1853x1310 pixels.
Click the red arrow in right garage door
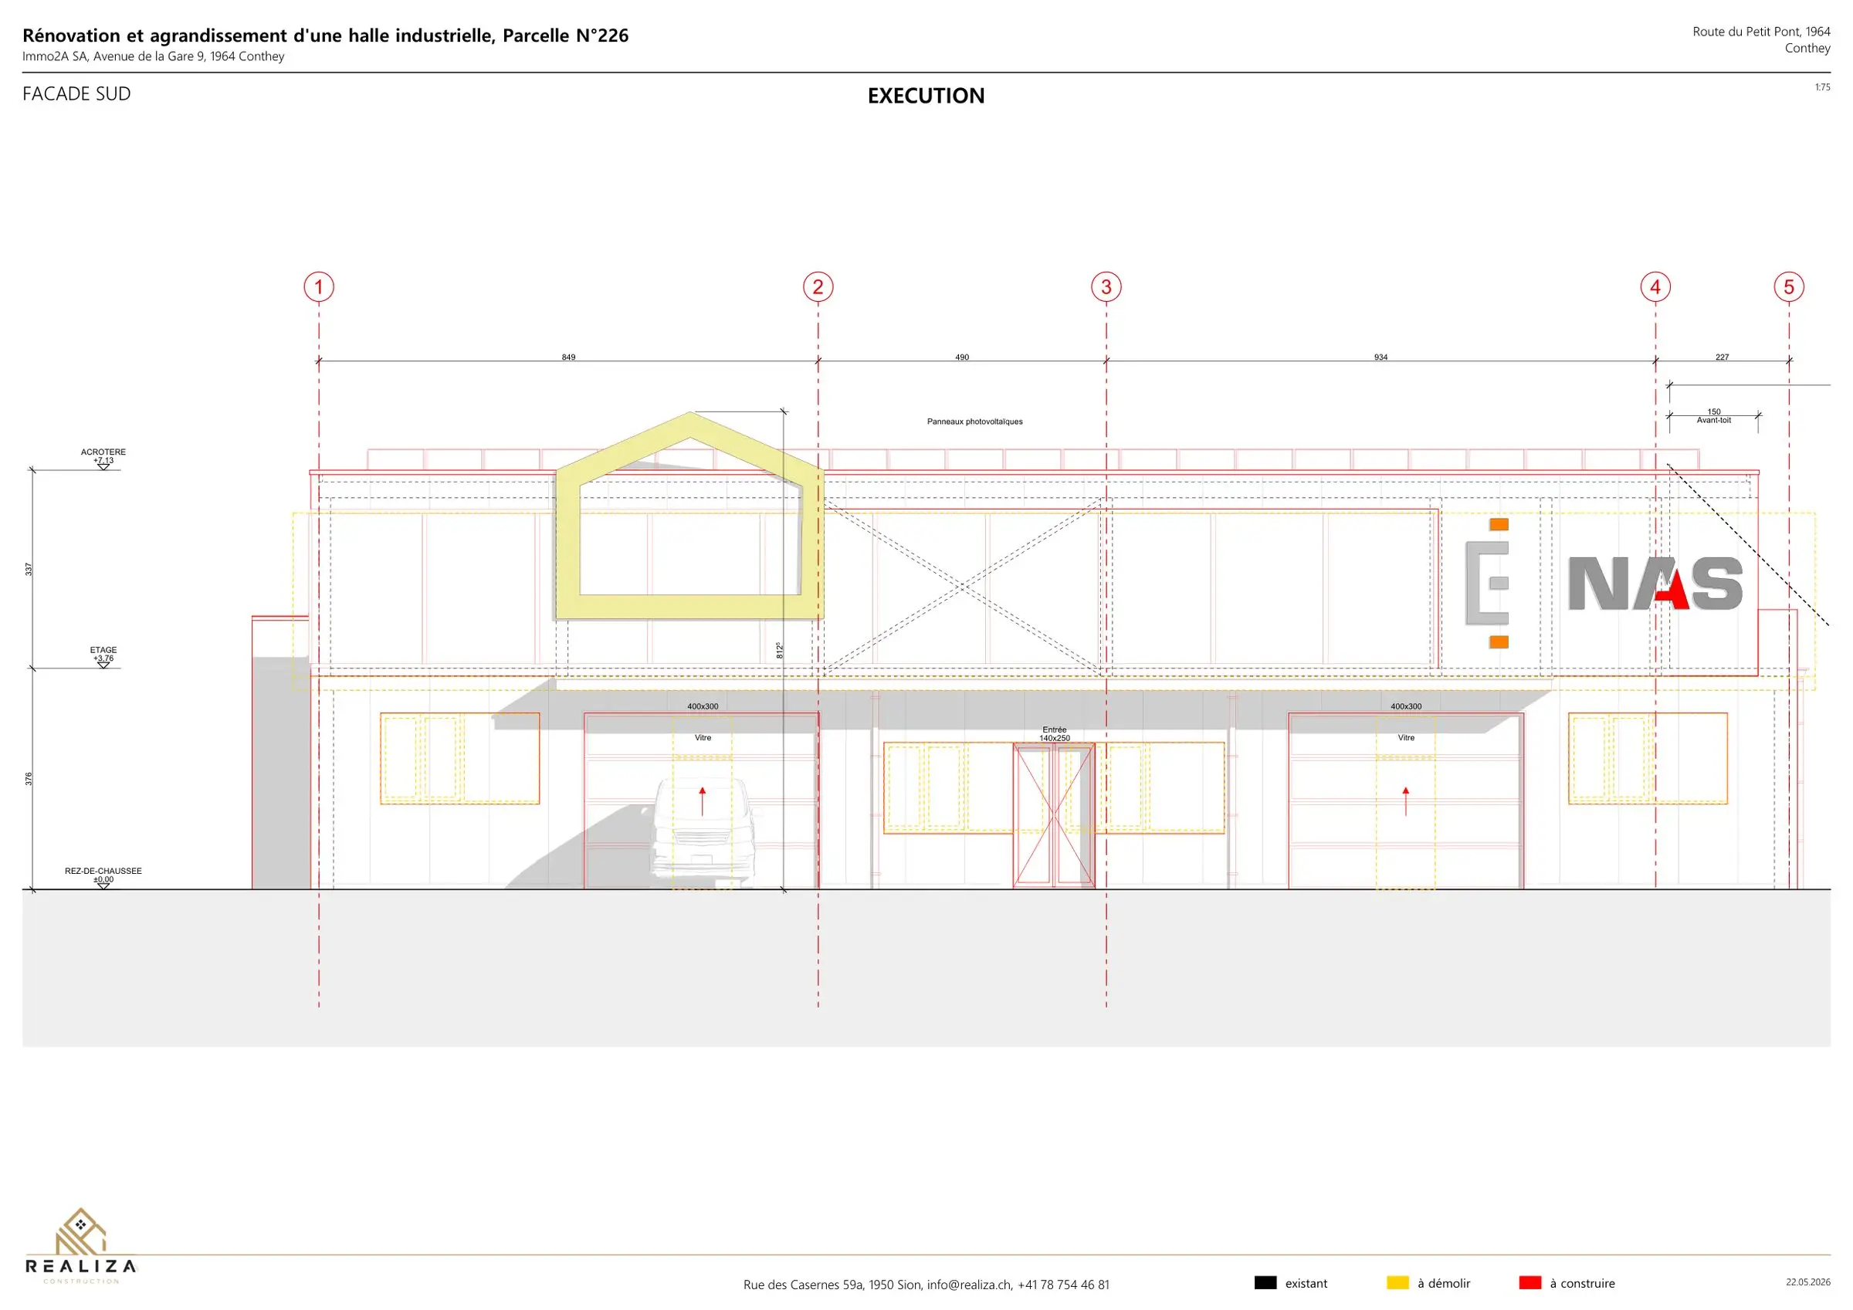click(1405, 801)
